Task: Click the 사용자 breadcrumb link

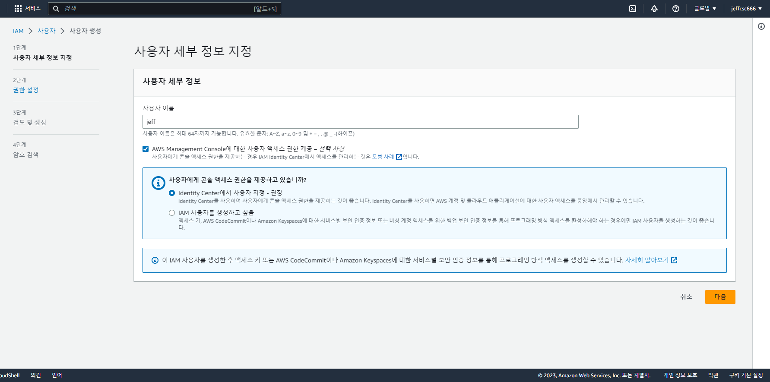Action: (47, 31)
